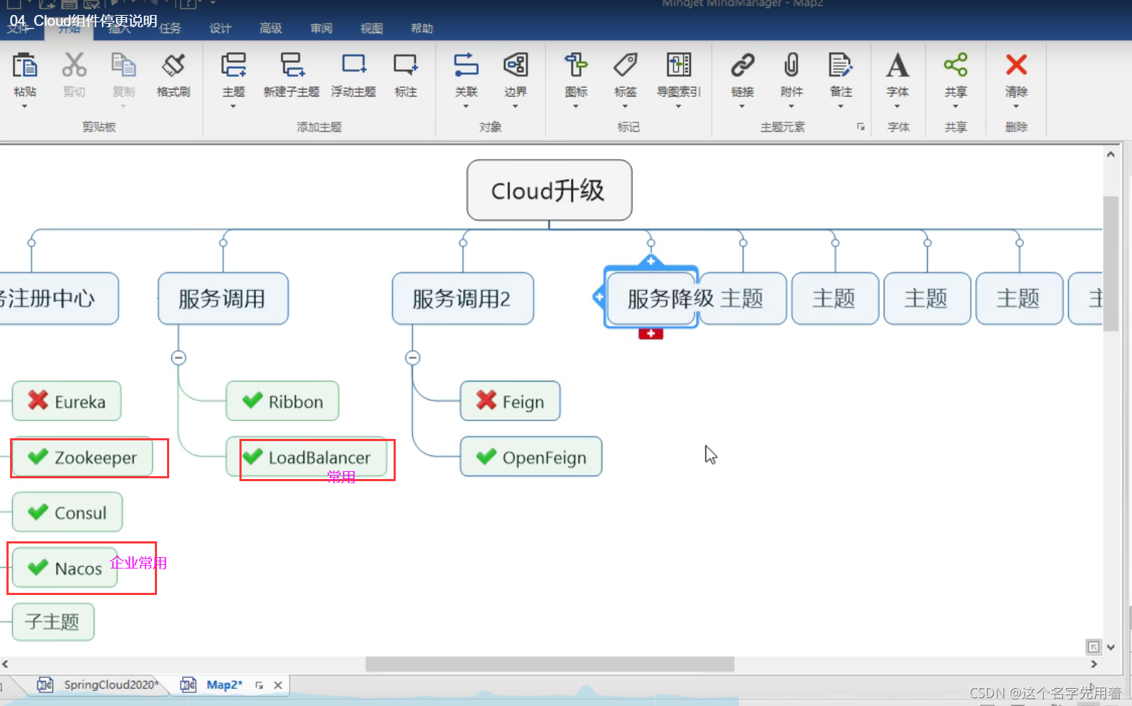Screen dimensions: 1132x706
Task: Select the Zookeeper subtopic
Action: [82, 457]
